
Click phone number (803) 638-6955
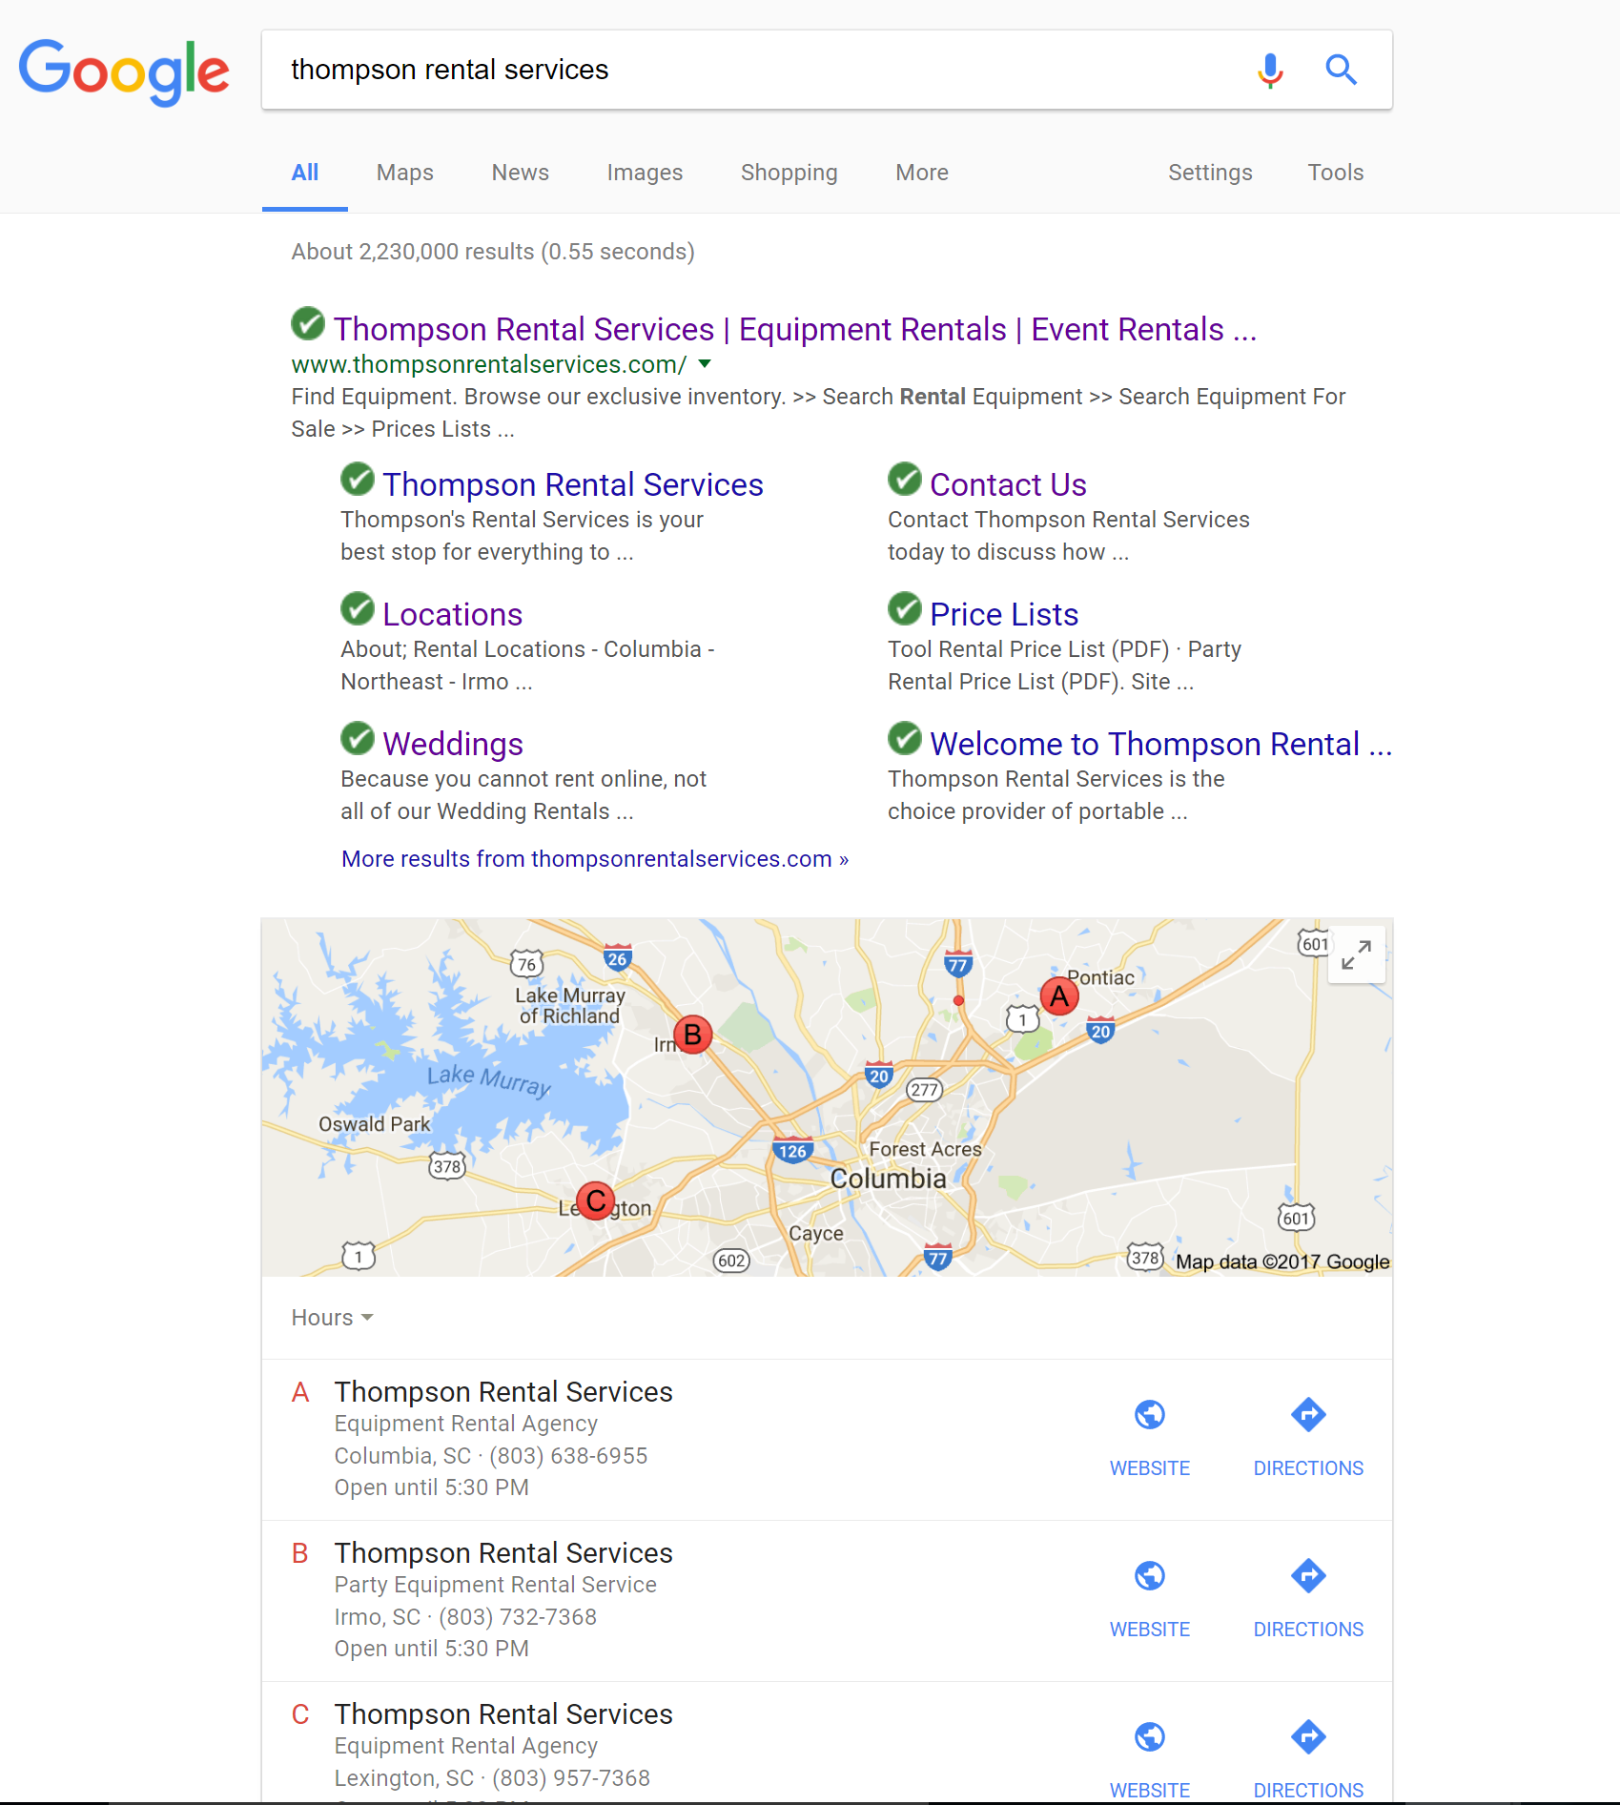568,1456
